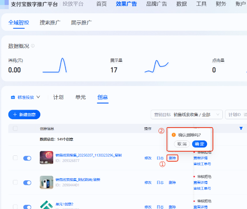Open 数据 in top navigation
The height and width of the screenshot is (209, 247).
(181, 4)
